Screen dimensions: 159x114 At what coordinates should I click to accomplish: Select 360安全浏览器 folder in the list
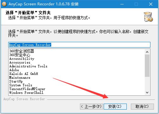click(x=21, y=51)
